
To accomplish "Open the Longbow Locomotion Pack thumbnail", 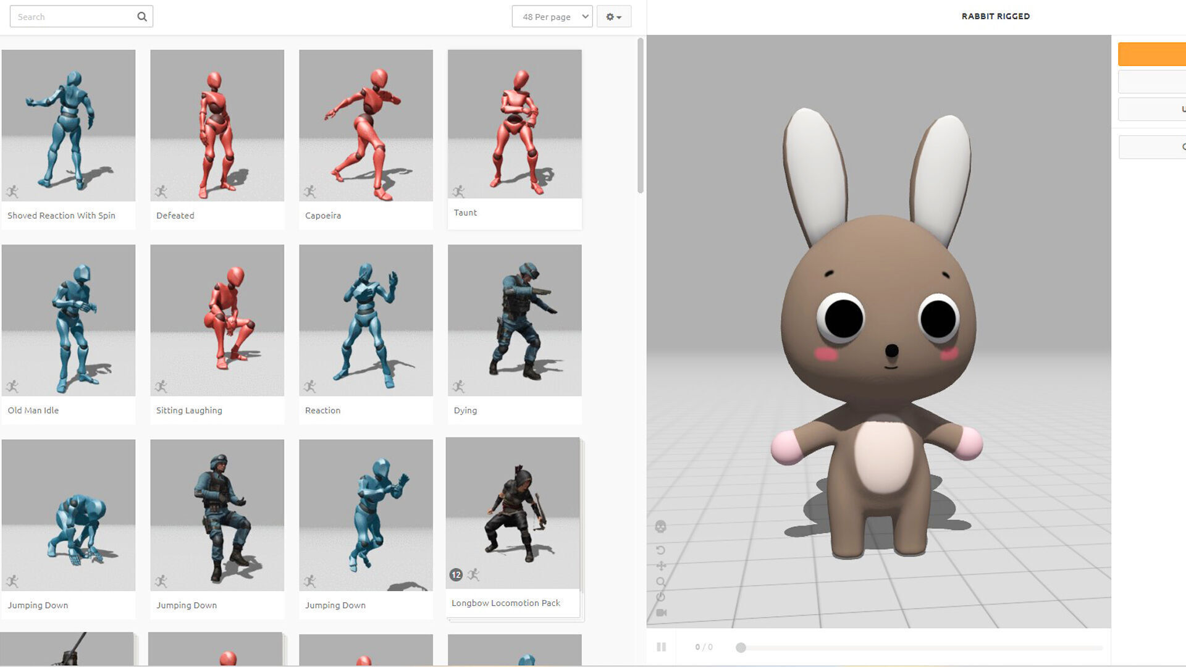I will [x=513, y=513].
